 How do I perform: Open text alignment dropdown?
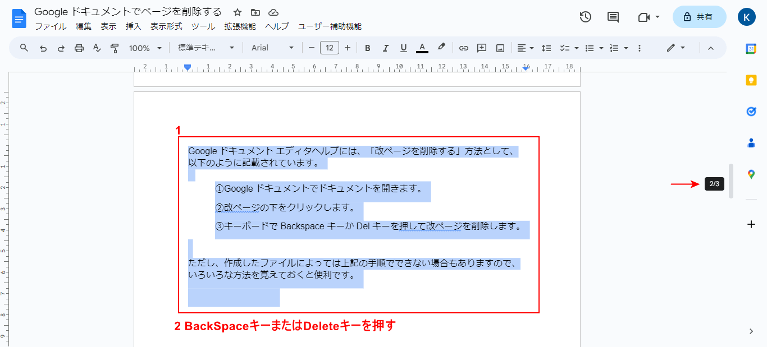(525, 48)
